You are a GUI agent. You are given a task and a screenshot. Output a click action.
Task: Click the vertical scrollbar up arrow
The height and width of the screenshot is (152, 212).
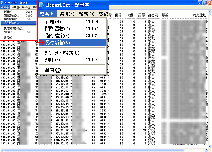[210, 12]
